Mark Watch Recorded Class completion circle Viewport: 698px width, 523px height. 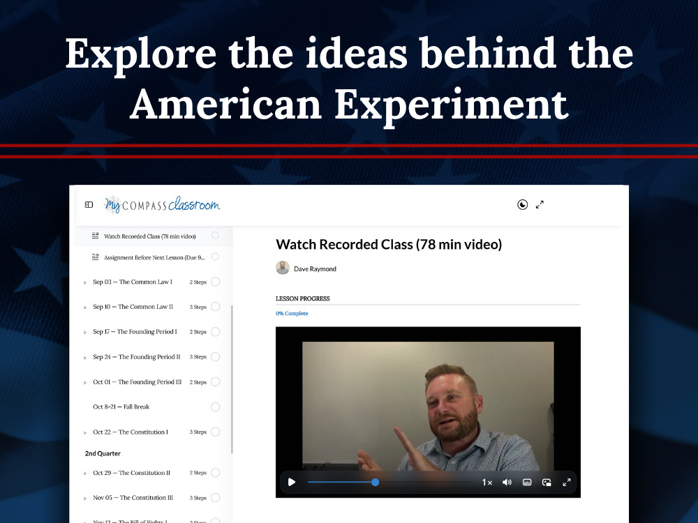(216, 236)
